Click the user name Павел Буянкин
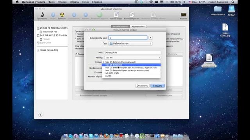The height and width of the screenshot is (140, 250). pyautogui.click(x=218, y=2)
